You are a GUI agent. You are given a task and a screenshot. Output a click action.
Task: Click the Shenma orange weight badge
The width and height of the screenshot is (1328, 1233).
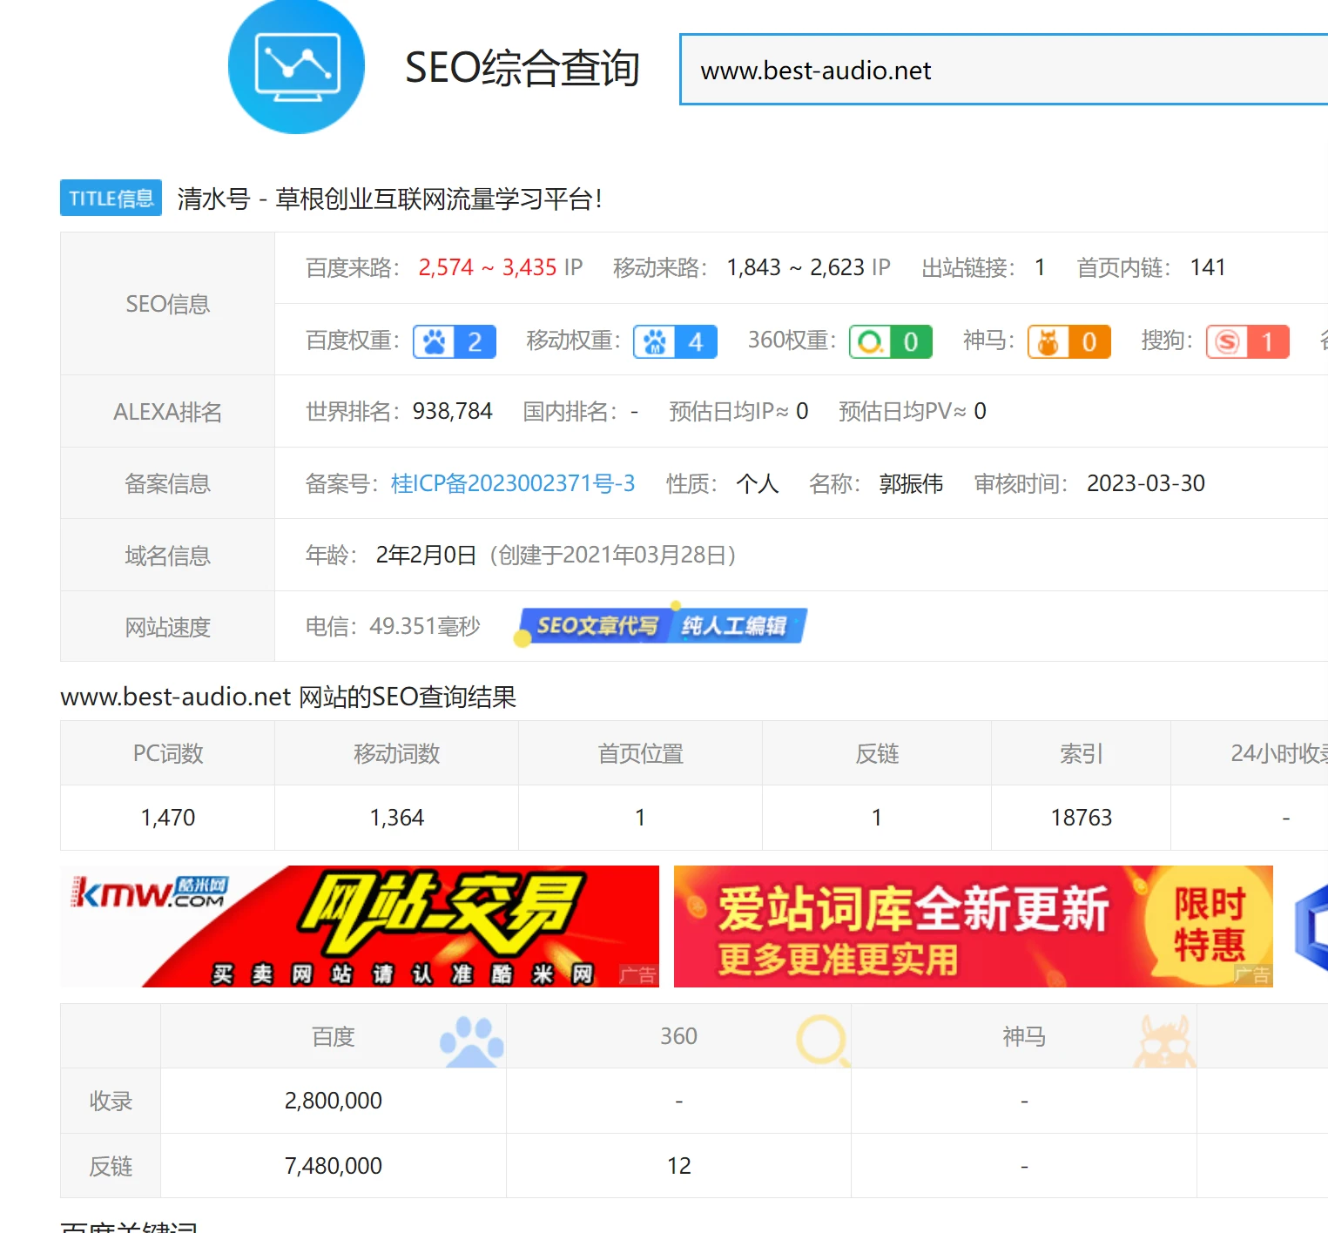(x=1068, y=341)
